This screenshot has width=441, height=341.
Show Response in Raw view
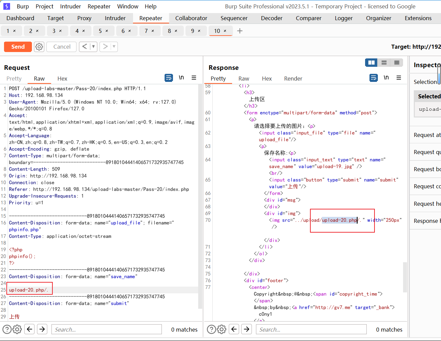click(x=244, y=79)
